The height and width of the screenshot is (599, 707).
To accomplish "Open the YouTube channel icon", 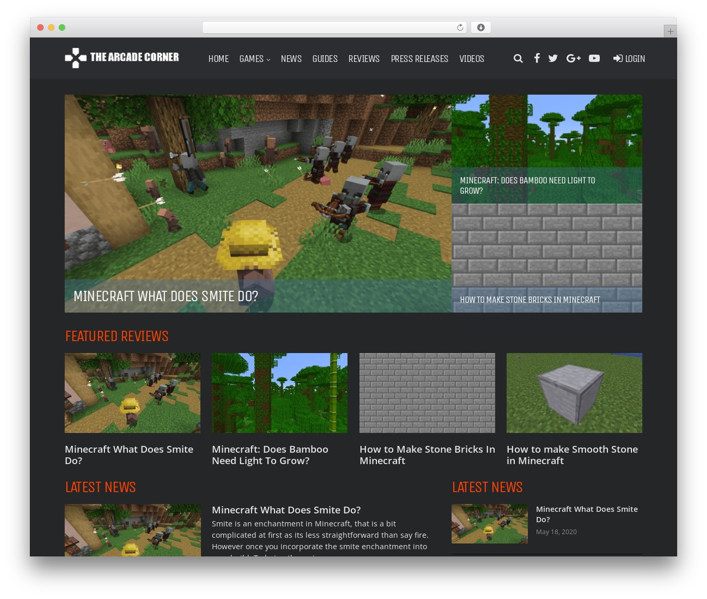I will pyautogui.click(x=594, y=59).
